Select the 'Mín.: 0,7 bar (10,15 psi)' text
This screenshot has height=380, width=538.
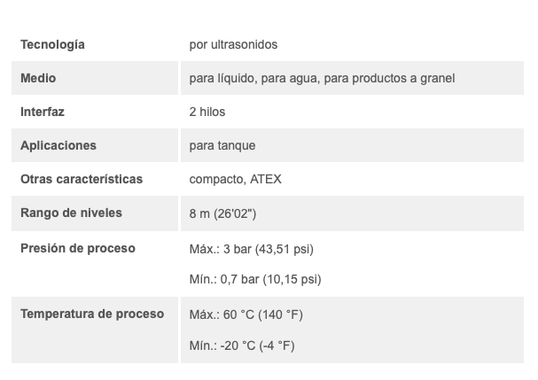click(x=255, y=279)
